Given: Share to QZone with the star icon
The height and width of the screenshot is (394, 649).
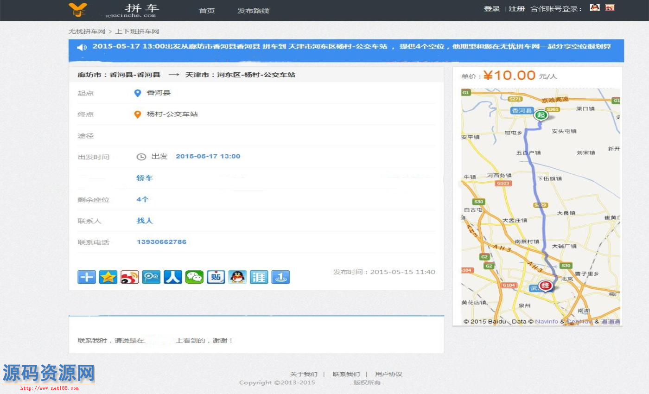Looking at the screenshot, I should [108, 277].
